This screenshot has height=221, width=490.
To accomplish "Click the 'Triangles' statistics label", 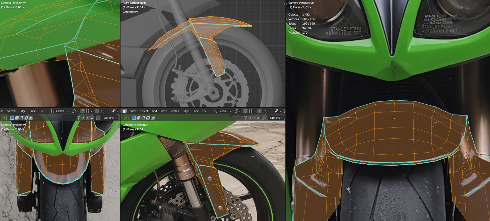I will pyautogui.click(x=294, y=33).
